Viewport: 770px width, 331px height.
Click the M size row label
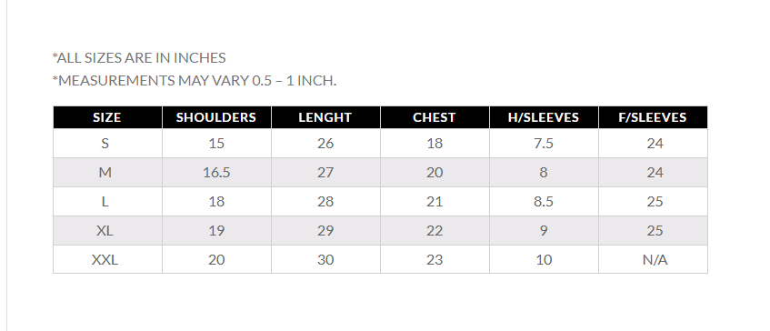click(x=105, y=173)
